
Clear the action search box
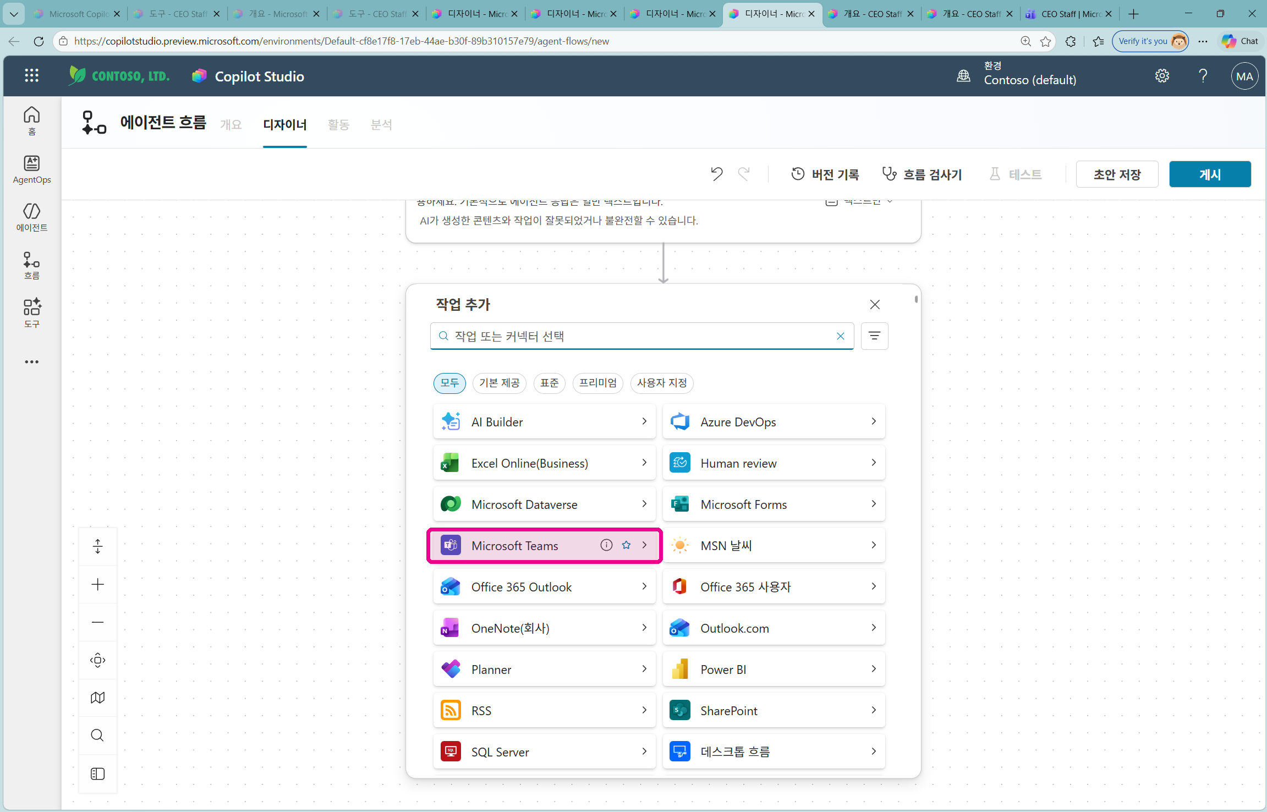840,336
